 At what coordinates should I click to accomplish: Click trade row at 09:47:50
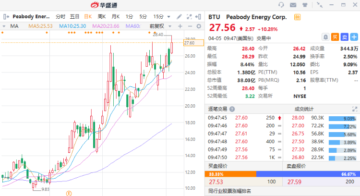point(244,158)
